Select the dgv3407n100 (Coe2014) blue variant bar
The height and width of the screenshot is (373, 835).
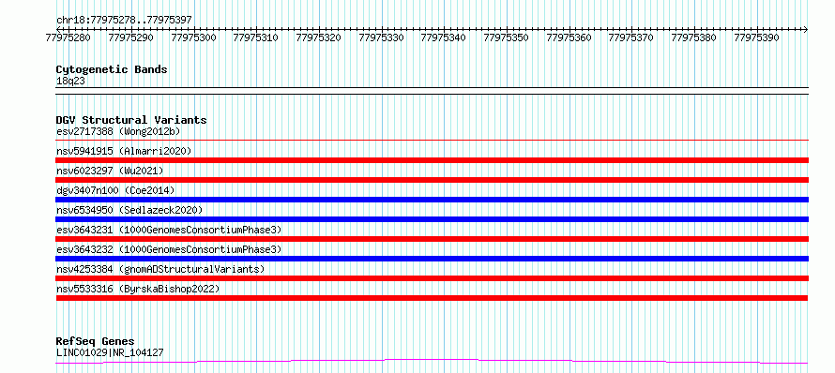pos(432,200)
